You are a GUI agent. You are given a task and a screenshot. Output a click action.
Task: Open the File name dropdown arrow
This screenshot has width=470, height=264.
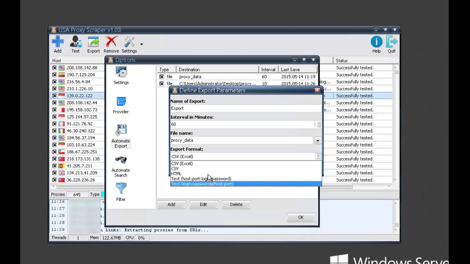tap(318, 140)
